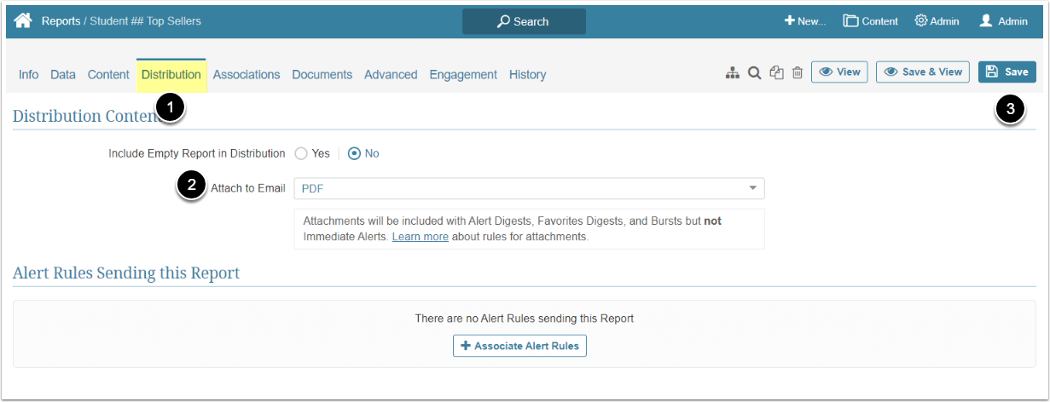Viewport: 1050px width, 402px height.
Task: Click the home icon in header
Action: click(x=23, y=20)
